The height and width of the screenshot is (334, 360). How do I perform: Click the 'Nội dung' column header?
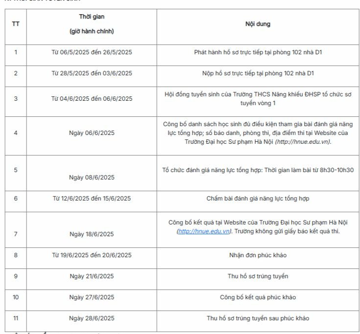click(258, 24)
